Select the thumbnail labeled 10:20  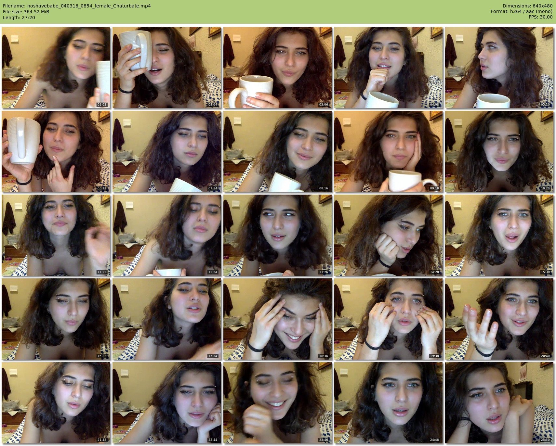pyautogui.click(x=499, y=151)
